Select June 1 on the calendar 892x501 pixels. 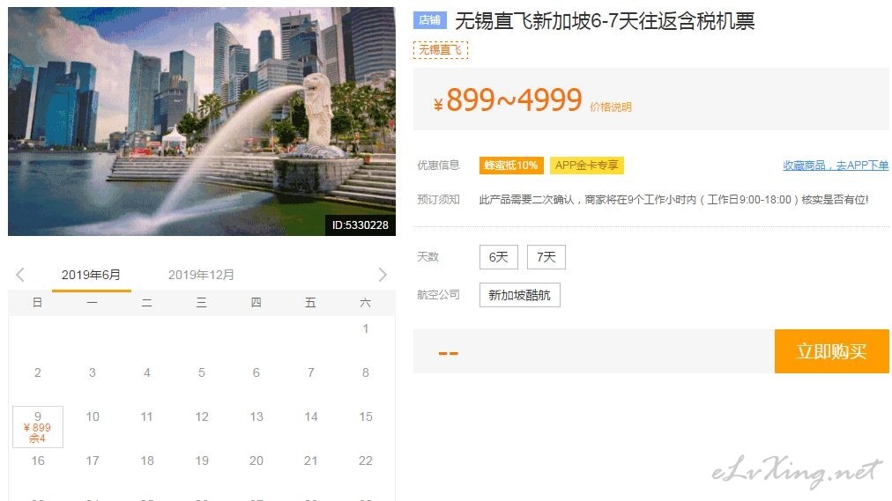pyautogui.click(x=365, y=328)
